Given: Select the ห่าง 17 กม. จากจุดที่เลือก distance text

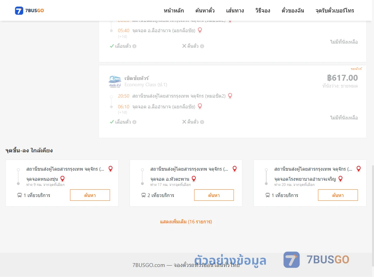Looking at the screenshot, I should (x=170, y=185).
